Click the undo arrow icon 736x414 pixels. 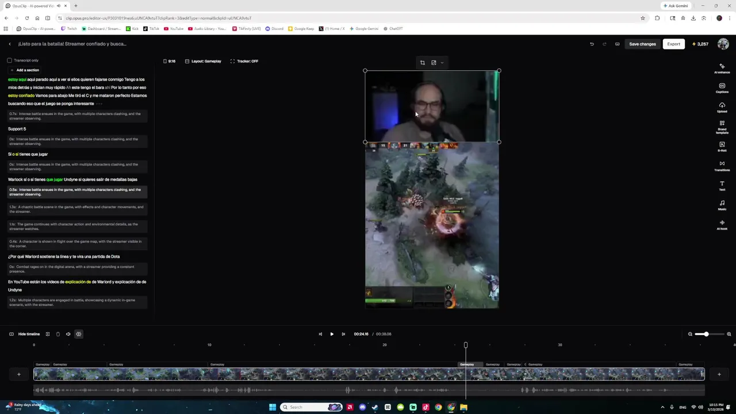click(592, 44)
